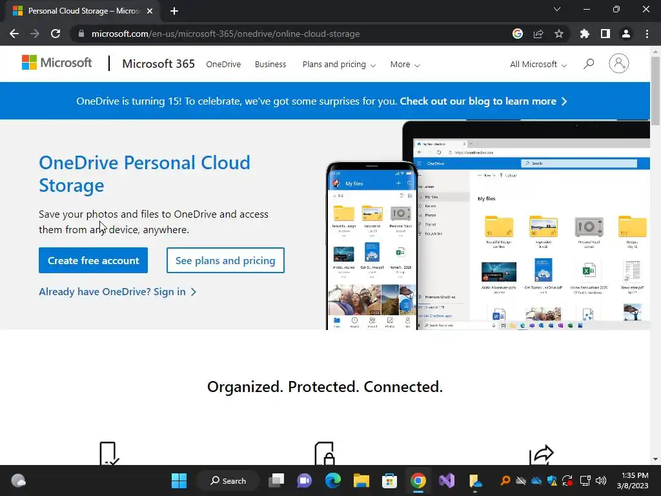Go to the OneDrive nav item
The image size is (661, 496).
pyautogui.click(x=223, y=65)
